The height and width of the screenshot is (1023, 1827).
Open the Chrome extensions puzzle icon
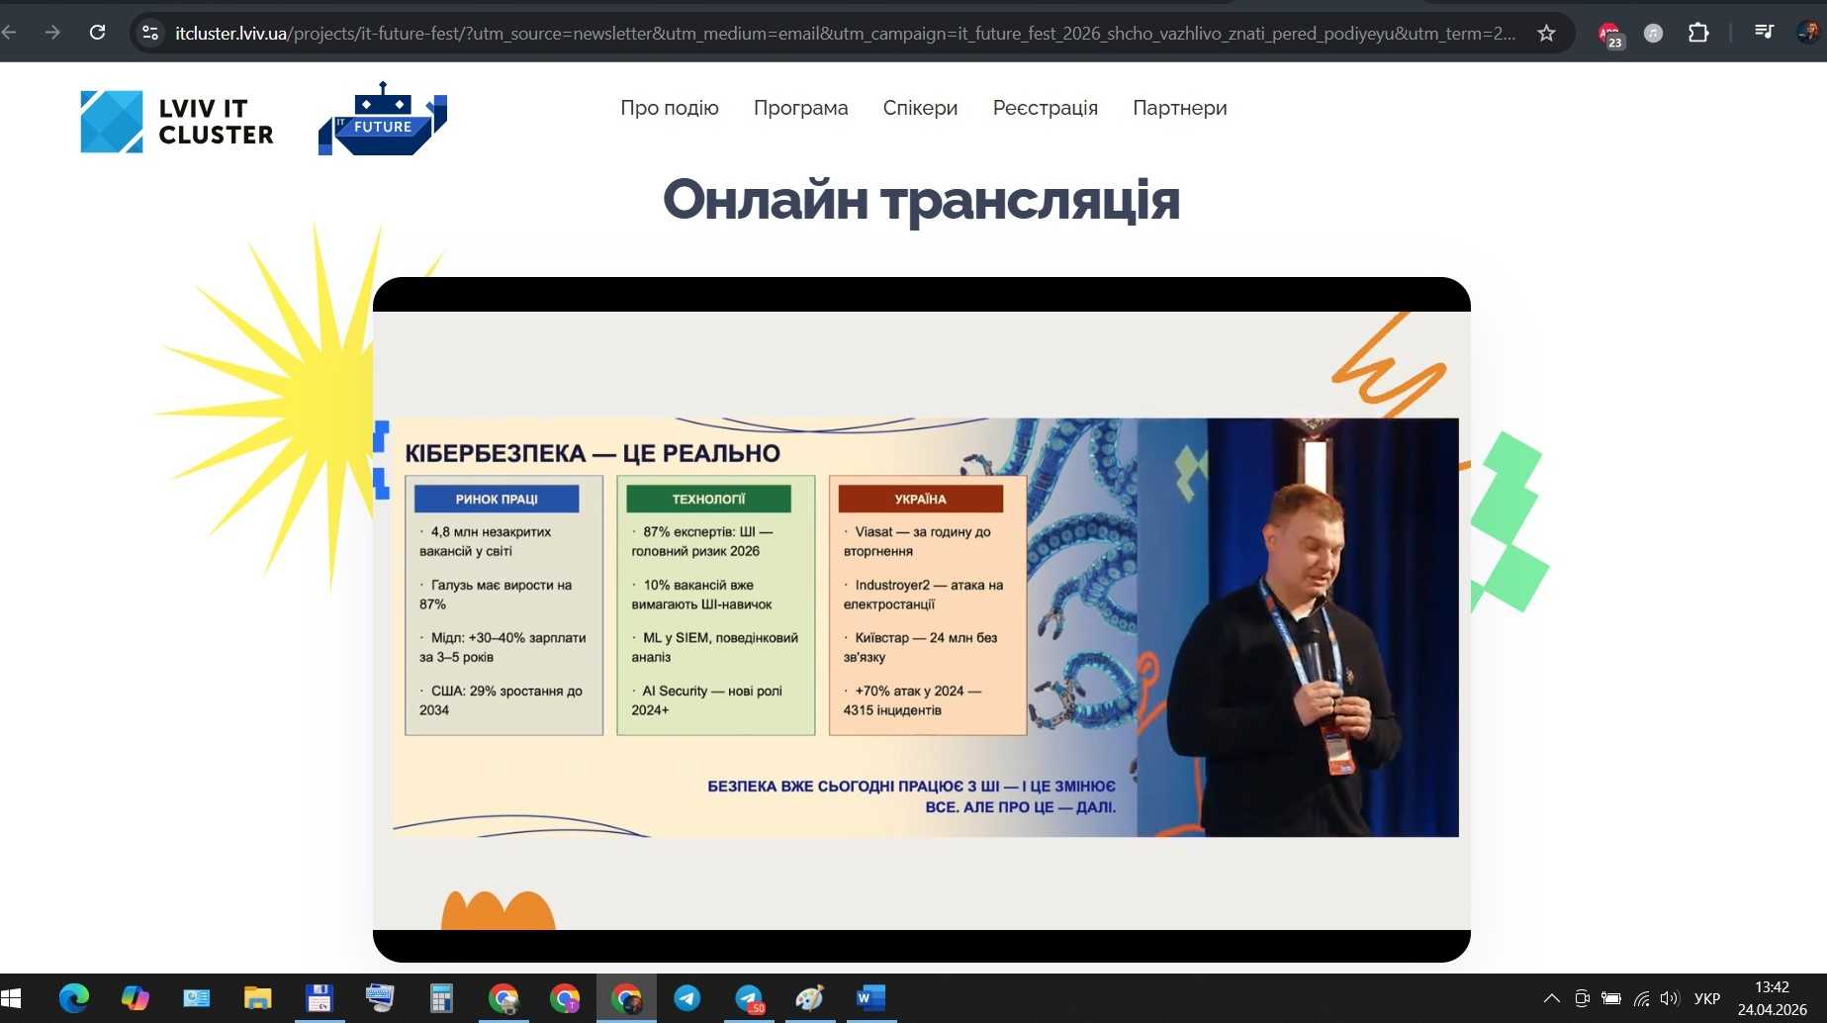click(1698, 34)
